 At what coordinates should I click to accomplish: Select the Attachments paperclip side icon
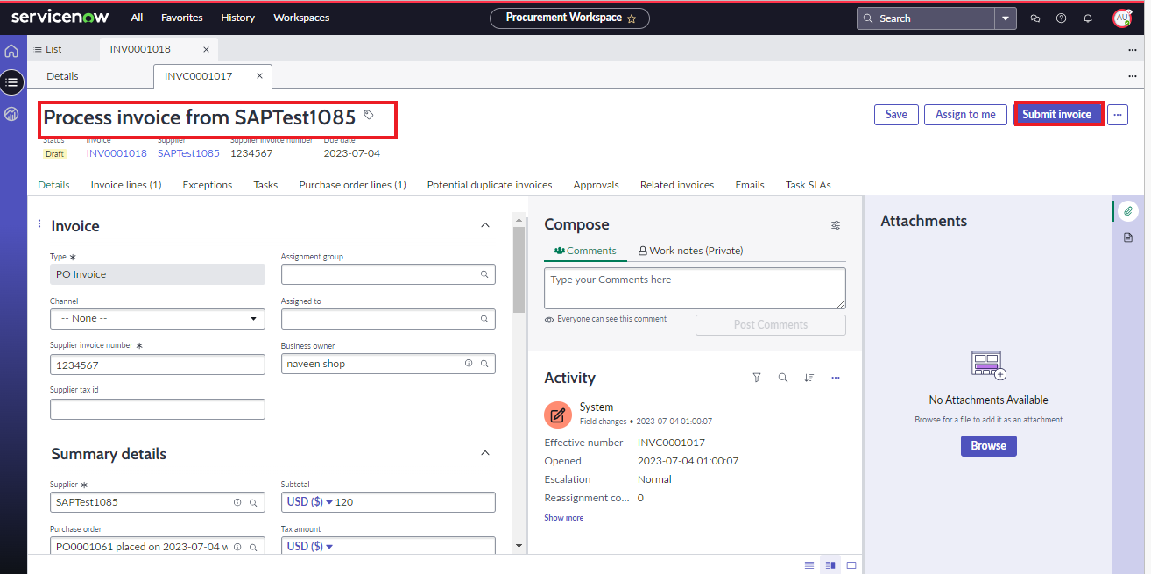click(x=1128, y=210)
